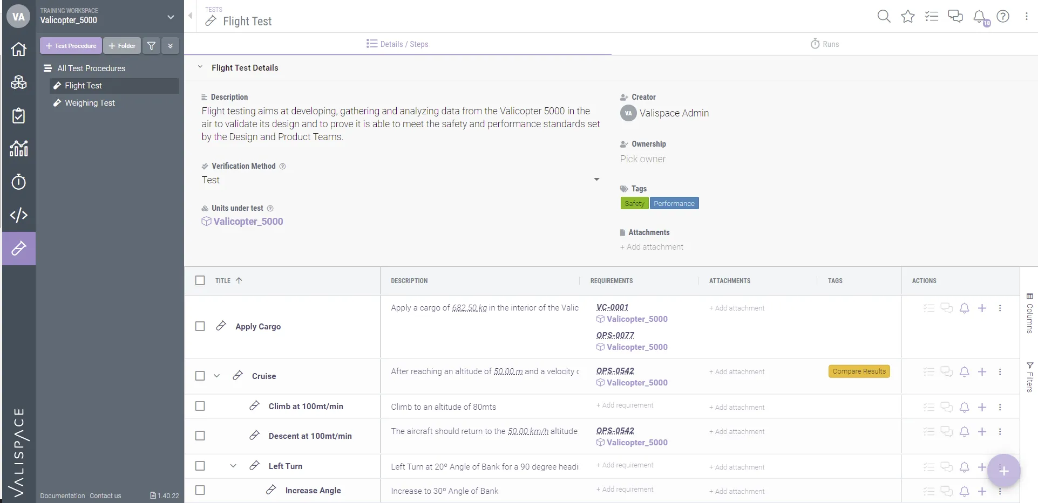Click the green Safety tag
The image size is (1038, 503).
click(634, 203)
